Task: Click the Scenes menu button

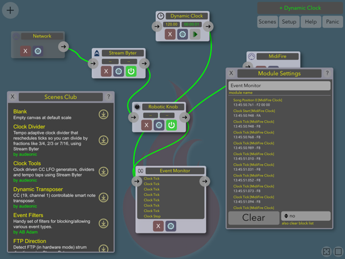Action: pos(267,22)
